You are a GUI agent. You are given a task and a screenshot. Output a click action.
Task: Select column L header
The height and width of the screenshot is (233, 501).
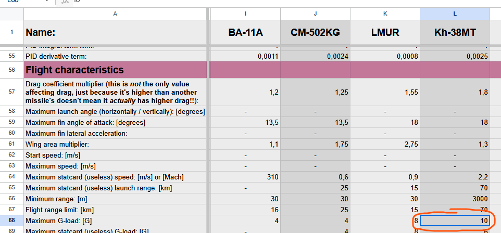[x=455, y=14]
